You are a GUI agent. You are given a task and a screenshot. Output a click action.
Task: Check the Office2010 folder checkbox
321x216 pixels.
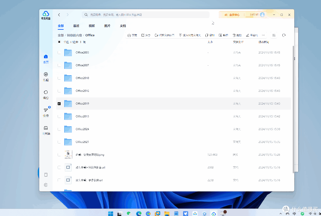point(59,78)
